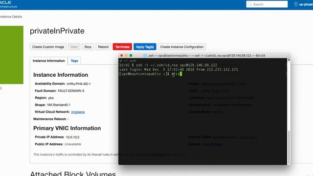This screenshot has height=176, width=313.
Task: Click the Last login line in terminal
Action: 179,69
